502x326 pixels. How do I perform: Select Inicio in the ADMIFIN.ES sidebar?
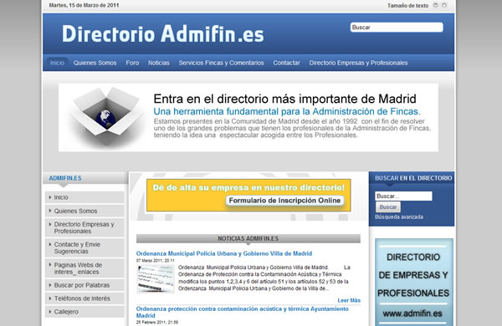click(85, 197)
